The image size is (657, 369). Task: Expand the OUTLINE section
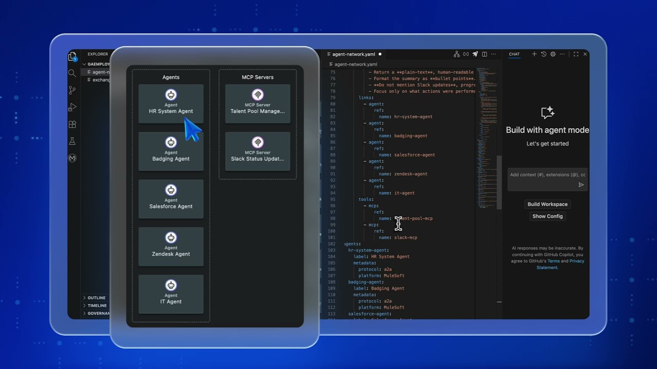[x=96, y=298]
